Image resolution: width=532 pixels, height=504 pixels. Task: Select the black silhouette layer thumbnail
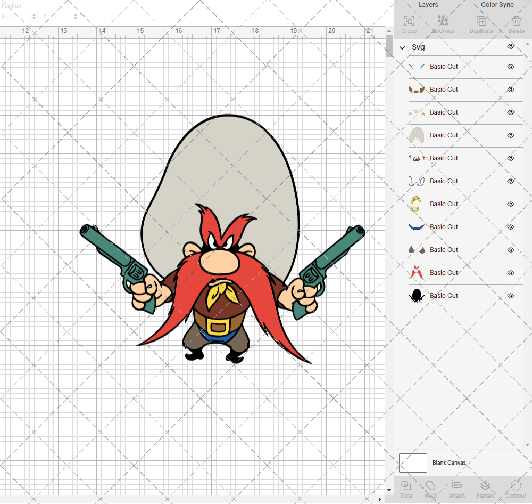point(417,296)
